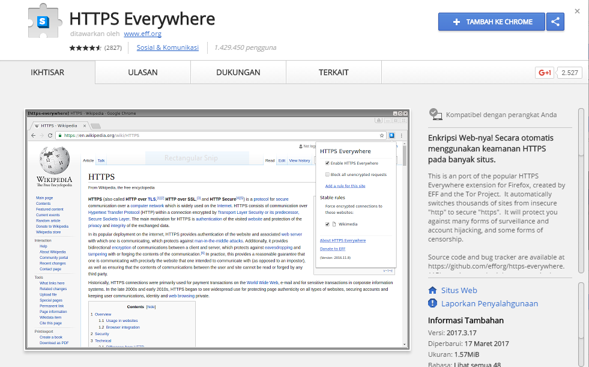Click the Wikipedia HTTPS screenshot preview
Viewport: 589px width, 367px height.
click(217, 229)
